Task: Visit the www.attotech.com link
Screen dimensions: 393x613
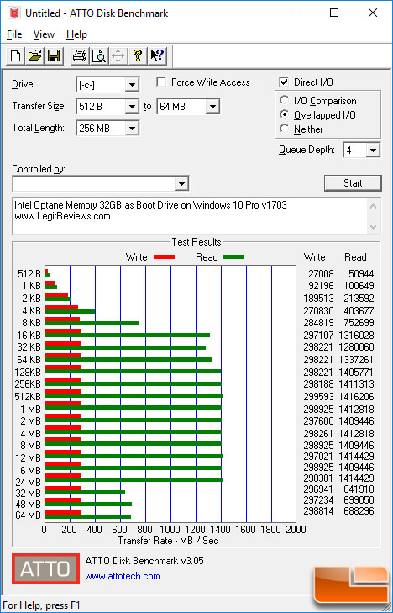Action: [x=123, y=576]
